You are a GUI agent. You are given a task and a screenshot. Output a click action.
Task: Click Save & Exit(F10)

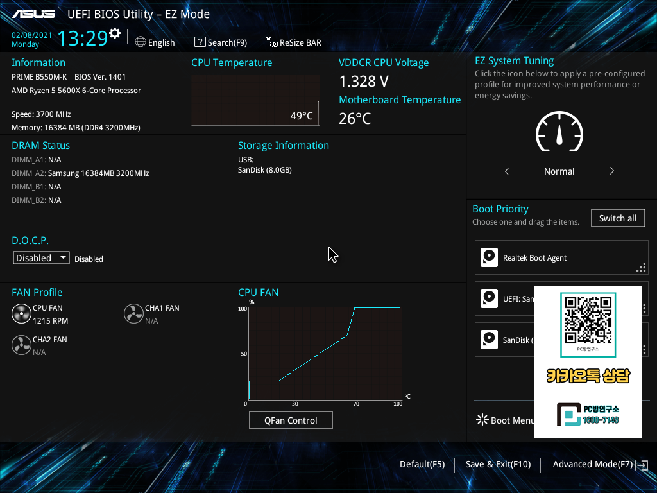click(x=498, y=465)
